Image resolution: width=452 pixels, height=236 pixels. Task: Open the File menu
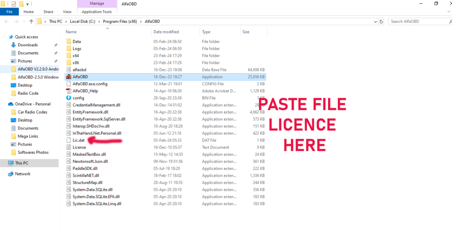tap(9, 12)
